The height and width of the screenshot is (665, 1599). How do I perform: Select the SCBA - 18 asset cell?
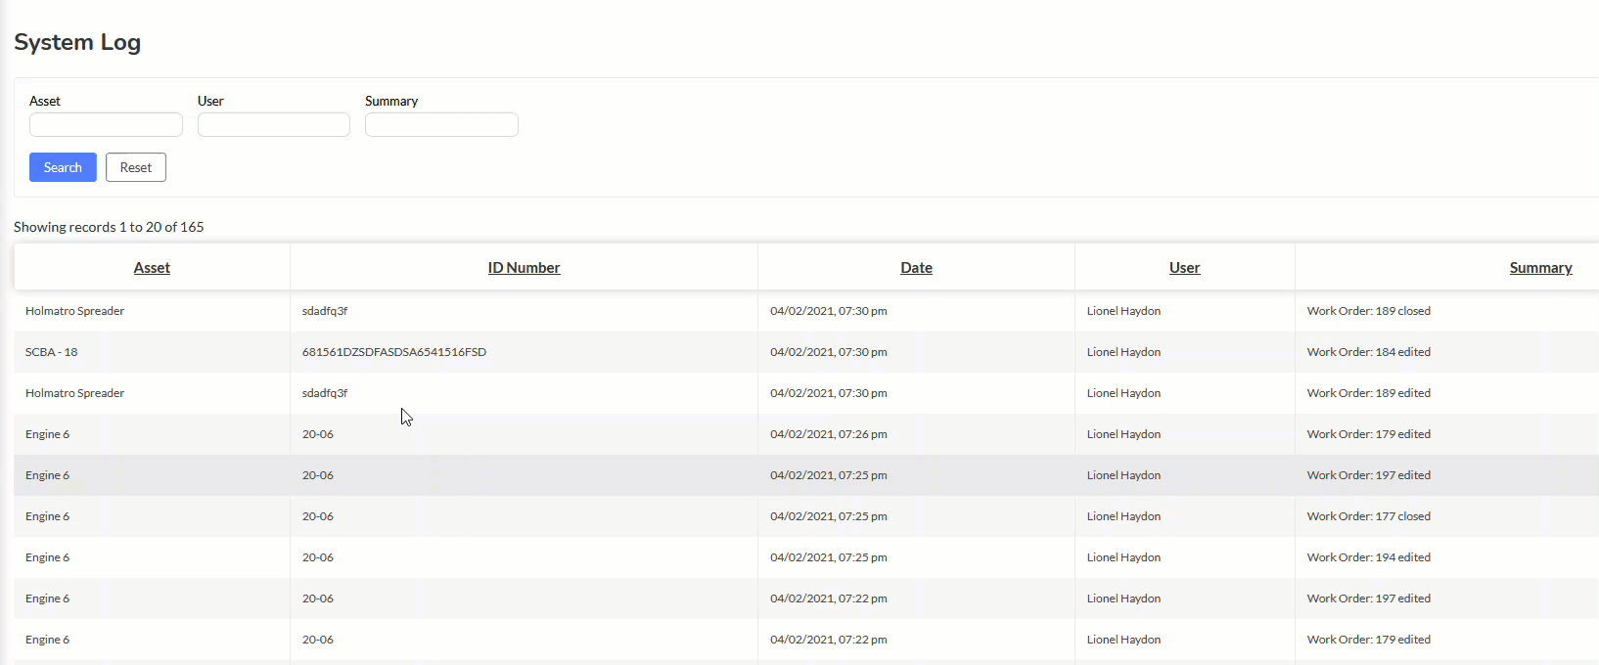tap(52, 352)
